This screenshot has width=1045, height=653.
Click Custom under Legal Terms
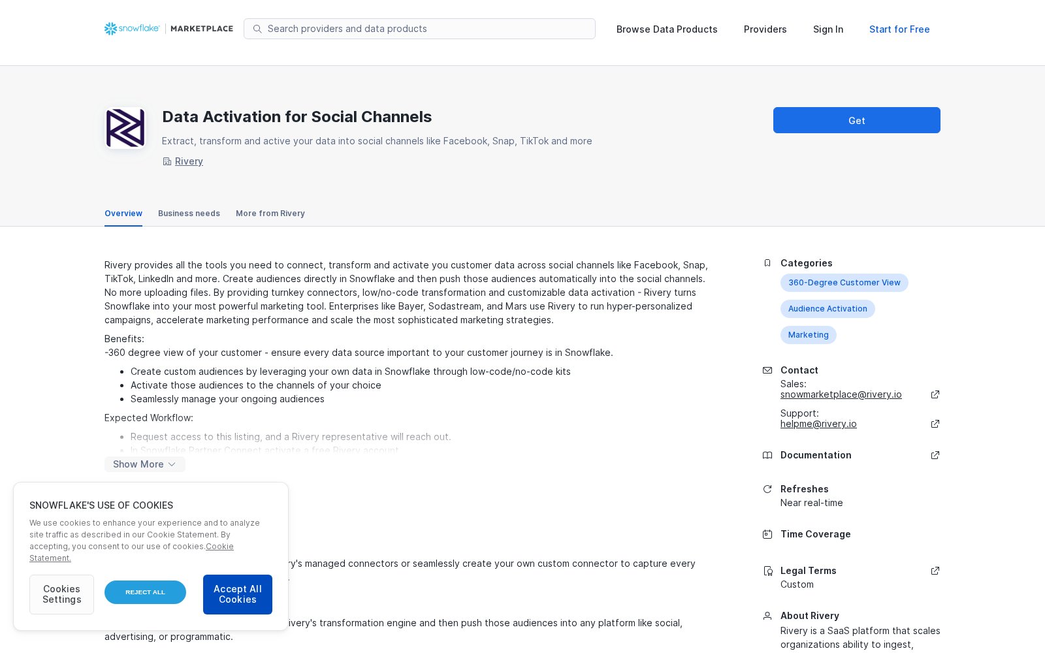pyautogui.click(x=797, y=584)
